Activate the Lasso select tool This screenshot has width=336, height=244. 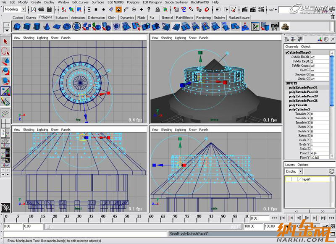pyautogui.click(x=5, y=52)
